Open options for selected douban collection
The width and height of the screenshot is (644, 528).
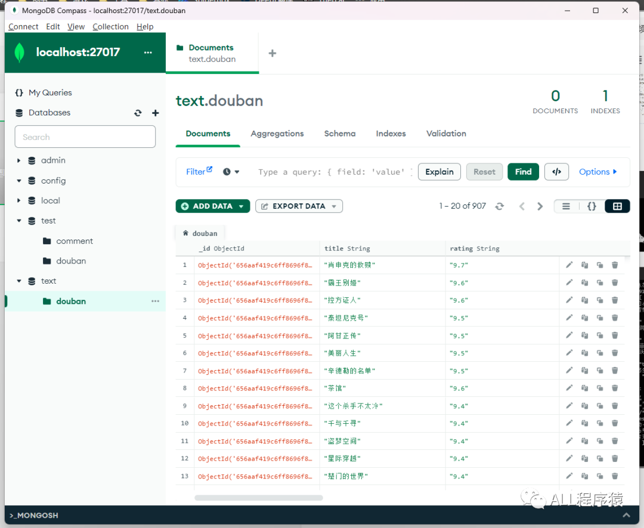155,301
